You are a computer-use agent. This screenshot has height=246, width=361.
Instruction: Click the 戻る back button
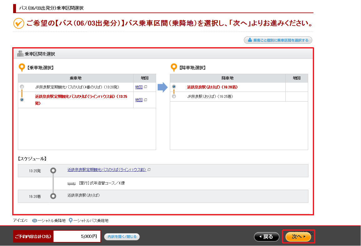267,237
